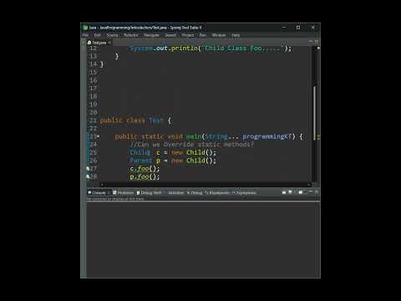Click 'println' on line 12

184,48
